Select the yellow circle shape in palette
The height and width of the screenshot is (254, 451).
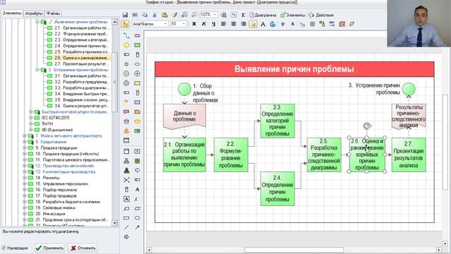tap(126, 45)
